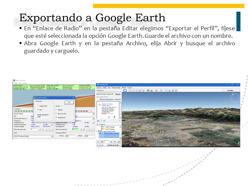Select the Record a Tour toolbar icon

143,90
